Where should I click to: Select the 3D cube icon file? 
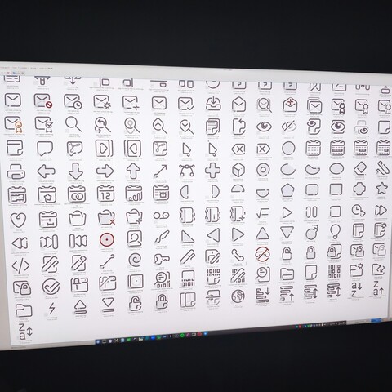pos(238,170)
